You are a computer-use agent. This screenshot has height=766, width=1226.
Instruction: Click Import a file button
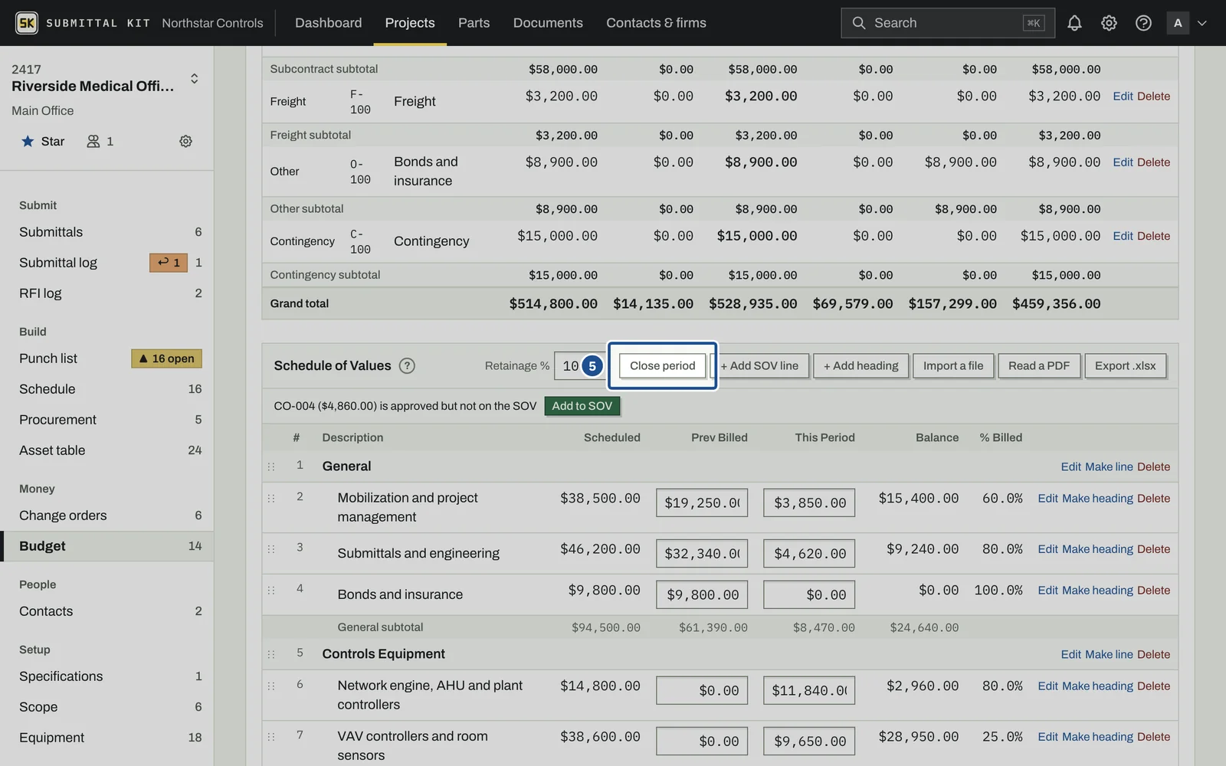953,365
